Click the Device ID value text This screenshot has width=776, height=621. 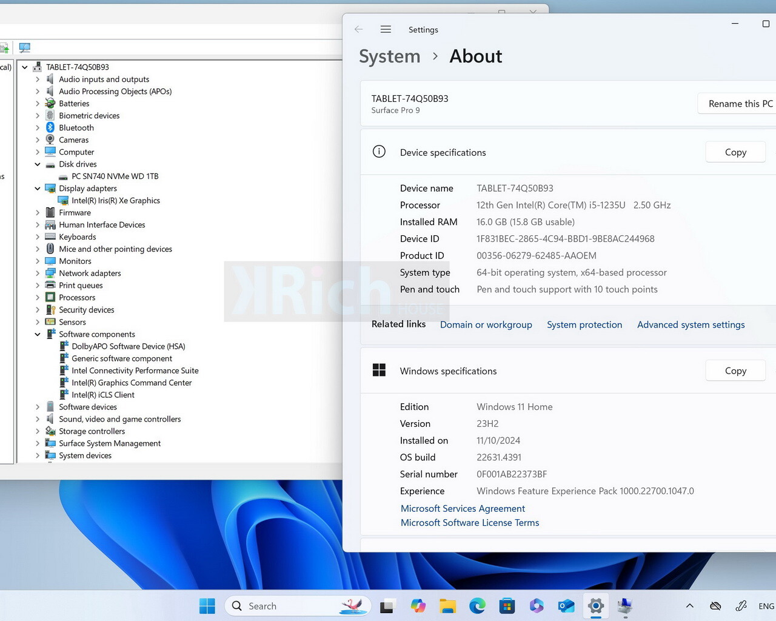[566, 239]
